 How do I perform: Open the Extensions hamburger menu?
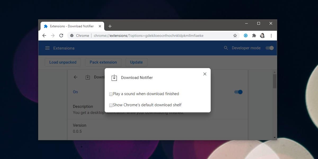[47, 48]
